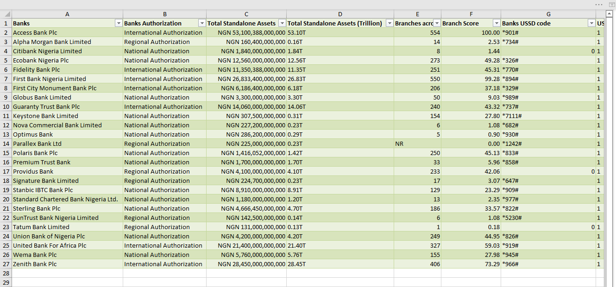The width and height of the screenshot is (616, 287).
Task: Select the 100.00 branch score cell
Action: pos(471,32)
